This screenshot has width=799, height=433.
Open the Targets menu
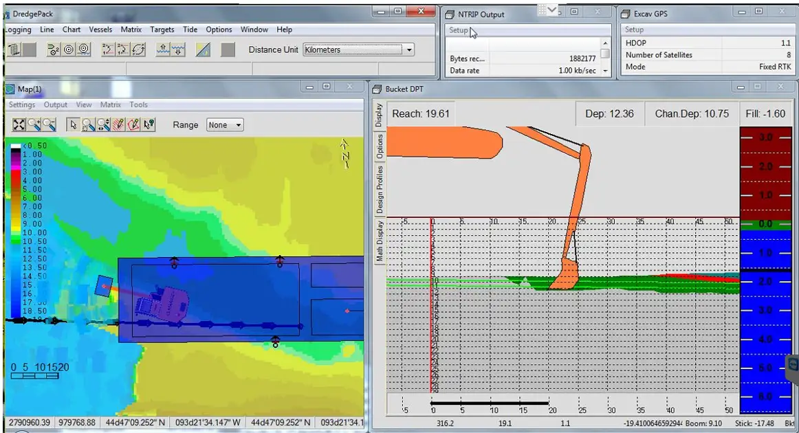coord(162,30)
